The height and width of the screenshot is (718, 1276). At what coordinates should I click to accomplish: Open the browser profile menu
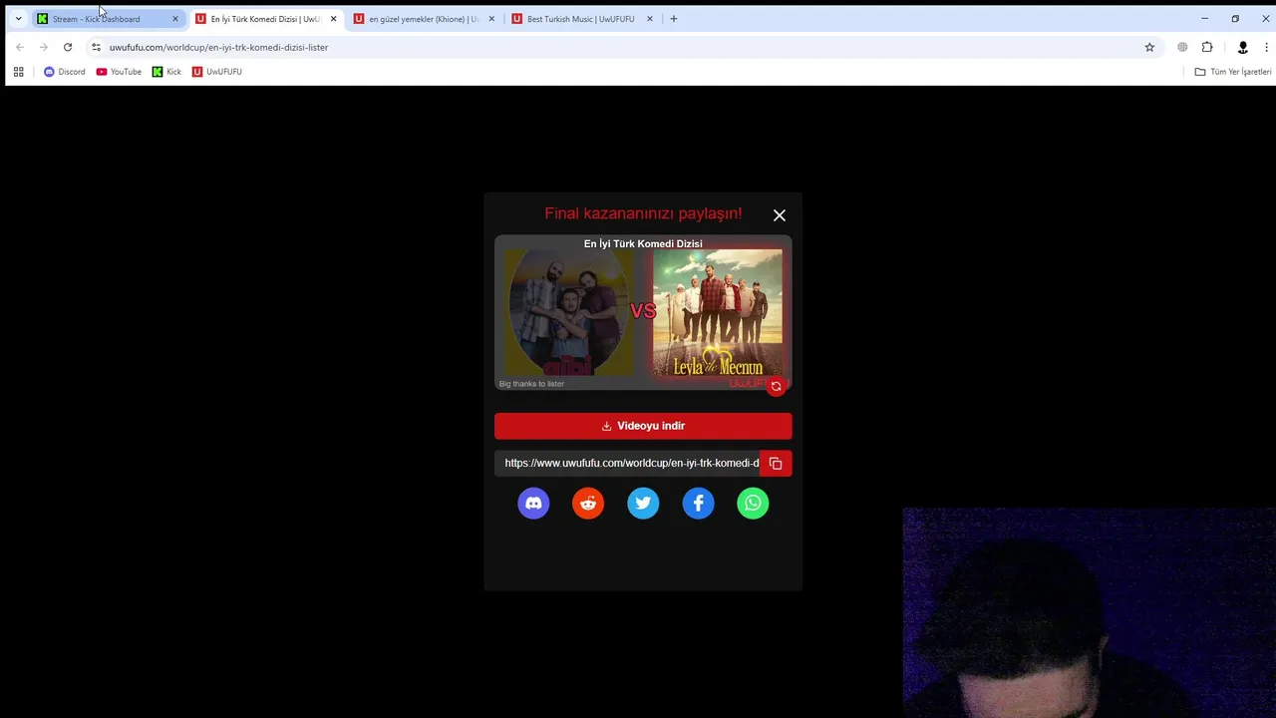coord(1242,47)
